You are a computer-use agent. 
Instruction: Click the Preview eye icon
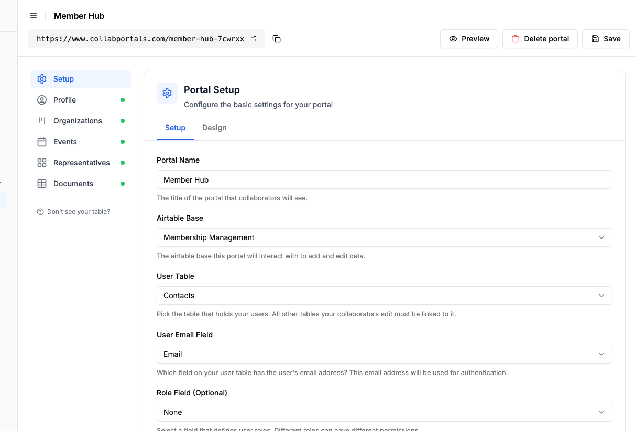pos(453,39)
